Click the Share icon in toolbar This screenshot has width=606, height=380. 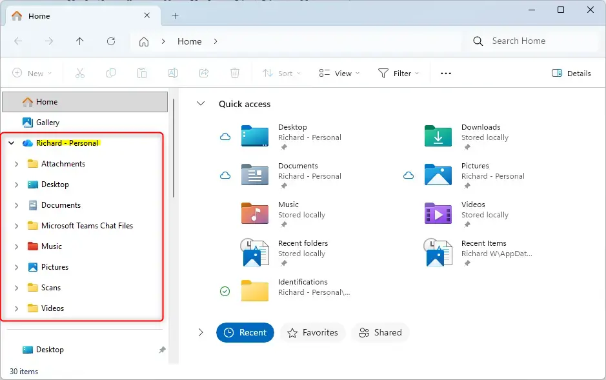tap(204, 73)
